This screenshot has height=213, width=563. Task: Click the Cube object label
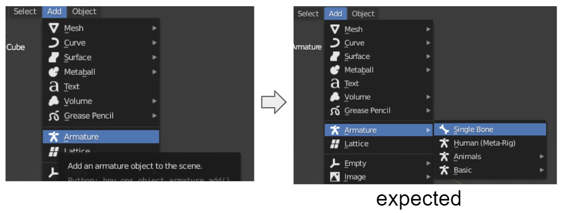(x=15, y=47)
